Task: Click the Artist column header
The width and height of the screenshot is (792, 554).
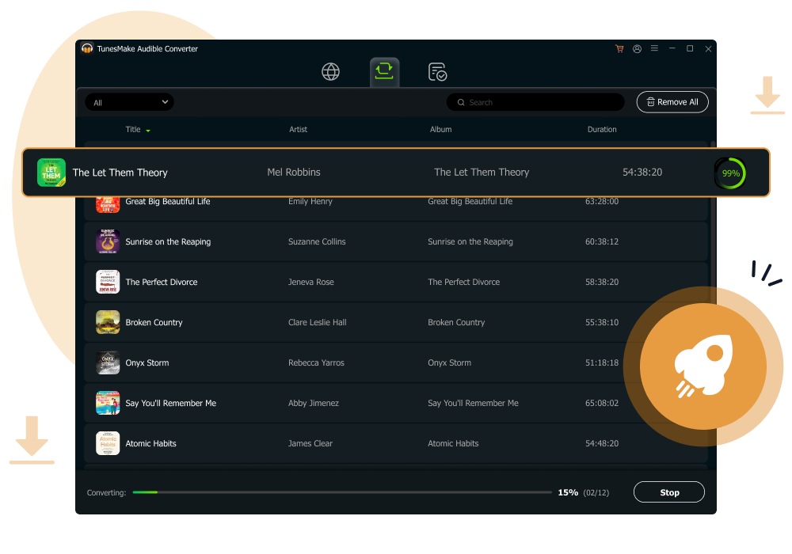Action: [298, 130]
